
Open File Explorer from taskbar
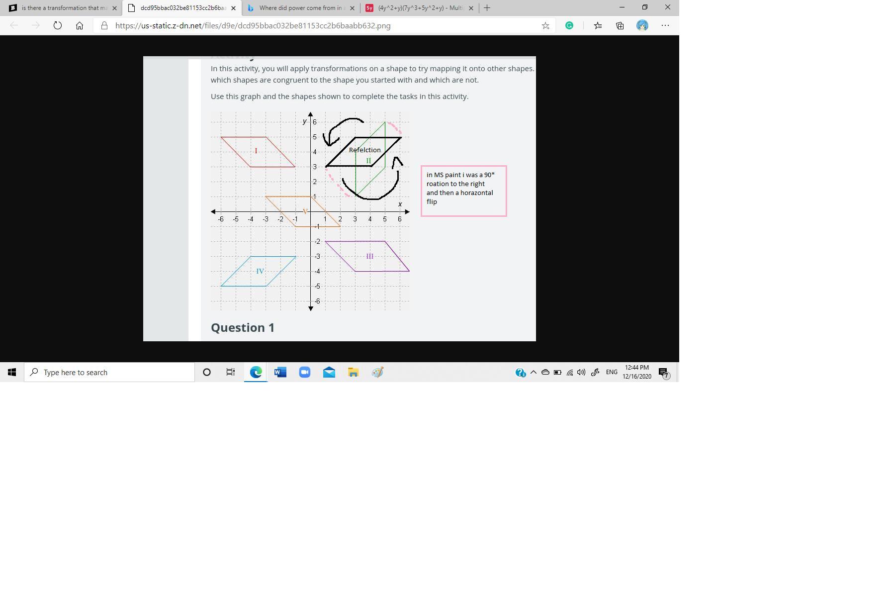[354, 372]
